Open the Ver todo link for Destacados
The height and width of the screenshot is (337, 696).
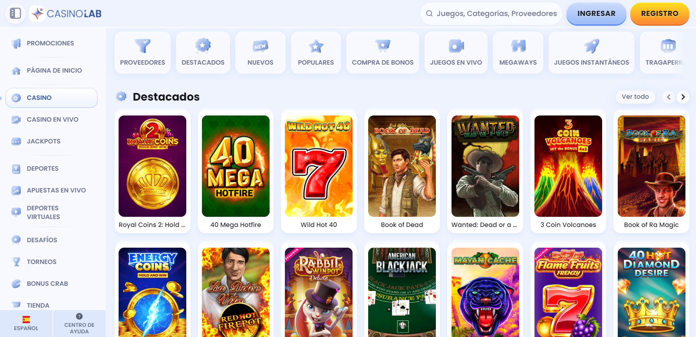click(x=635, y=97)
